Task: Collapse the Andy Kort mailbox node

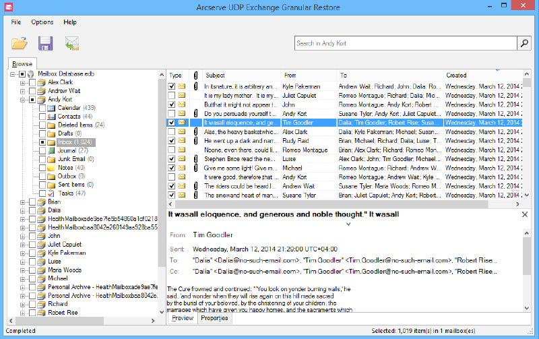Action: click(x=23, y=100)
